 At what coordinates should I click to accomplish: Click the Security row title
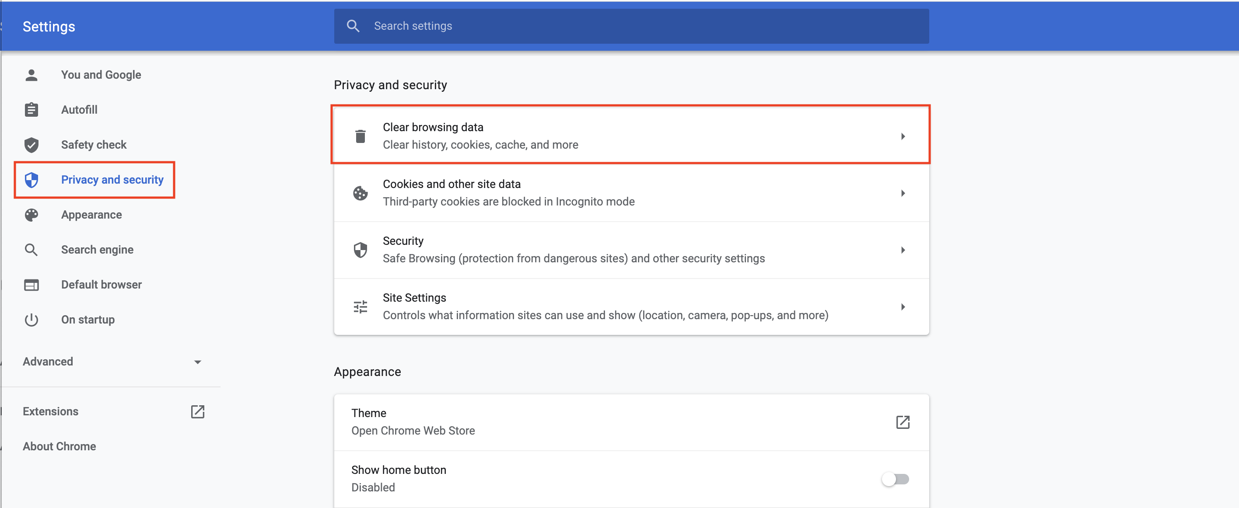[x=403, y=241]
